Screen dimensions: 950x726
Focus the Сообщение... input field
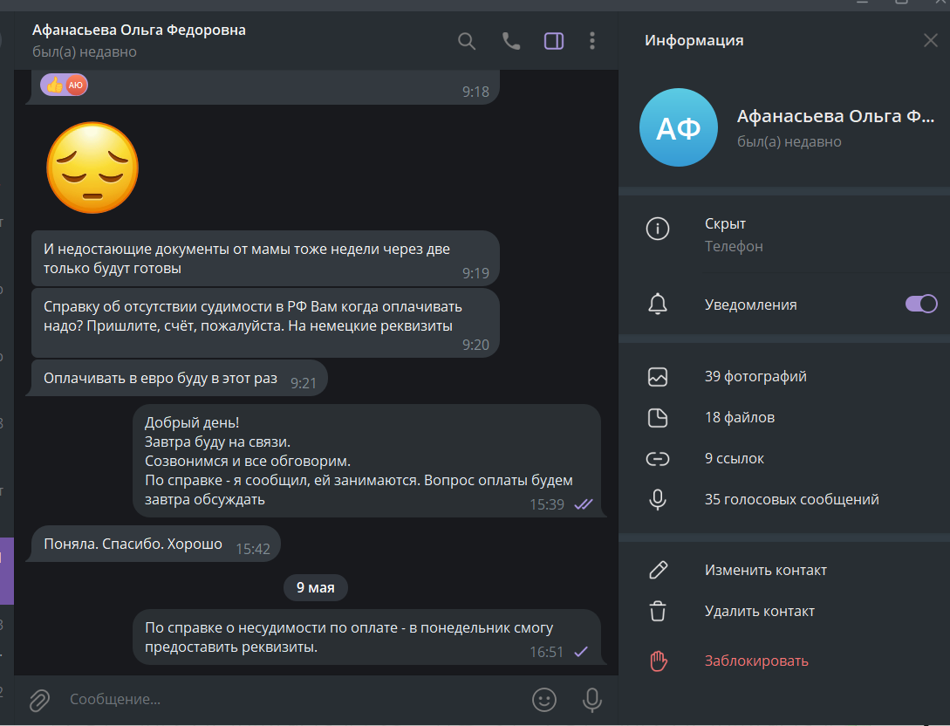pyautogui.click(x=290, y=699)
